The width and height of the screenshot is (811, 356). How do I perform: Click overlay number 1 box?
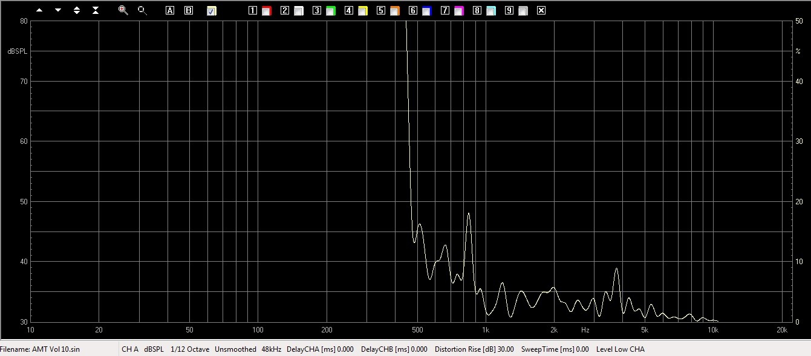[x=253, y=10]
